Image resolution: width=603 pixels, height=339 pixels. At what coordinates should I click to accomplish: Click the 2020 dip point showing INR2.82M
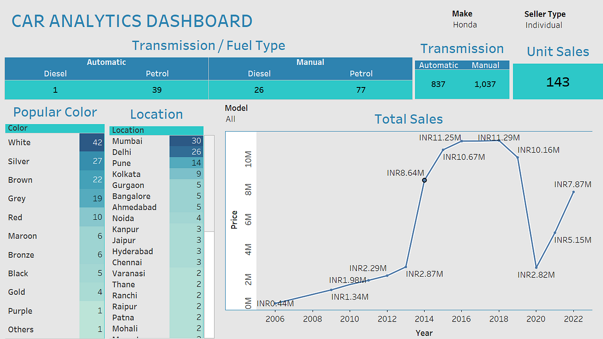tap(537, 266)
